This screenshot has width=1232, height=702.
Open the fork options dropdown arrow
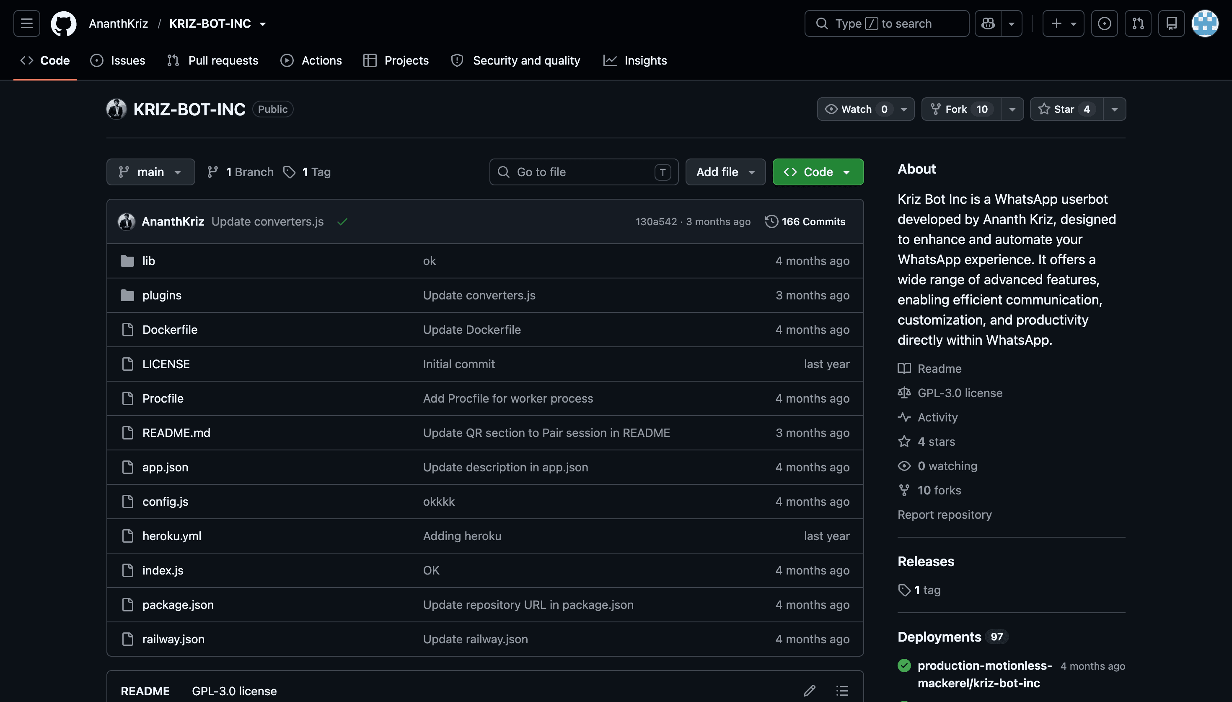1012,109
